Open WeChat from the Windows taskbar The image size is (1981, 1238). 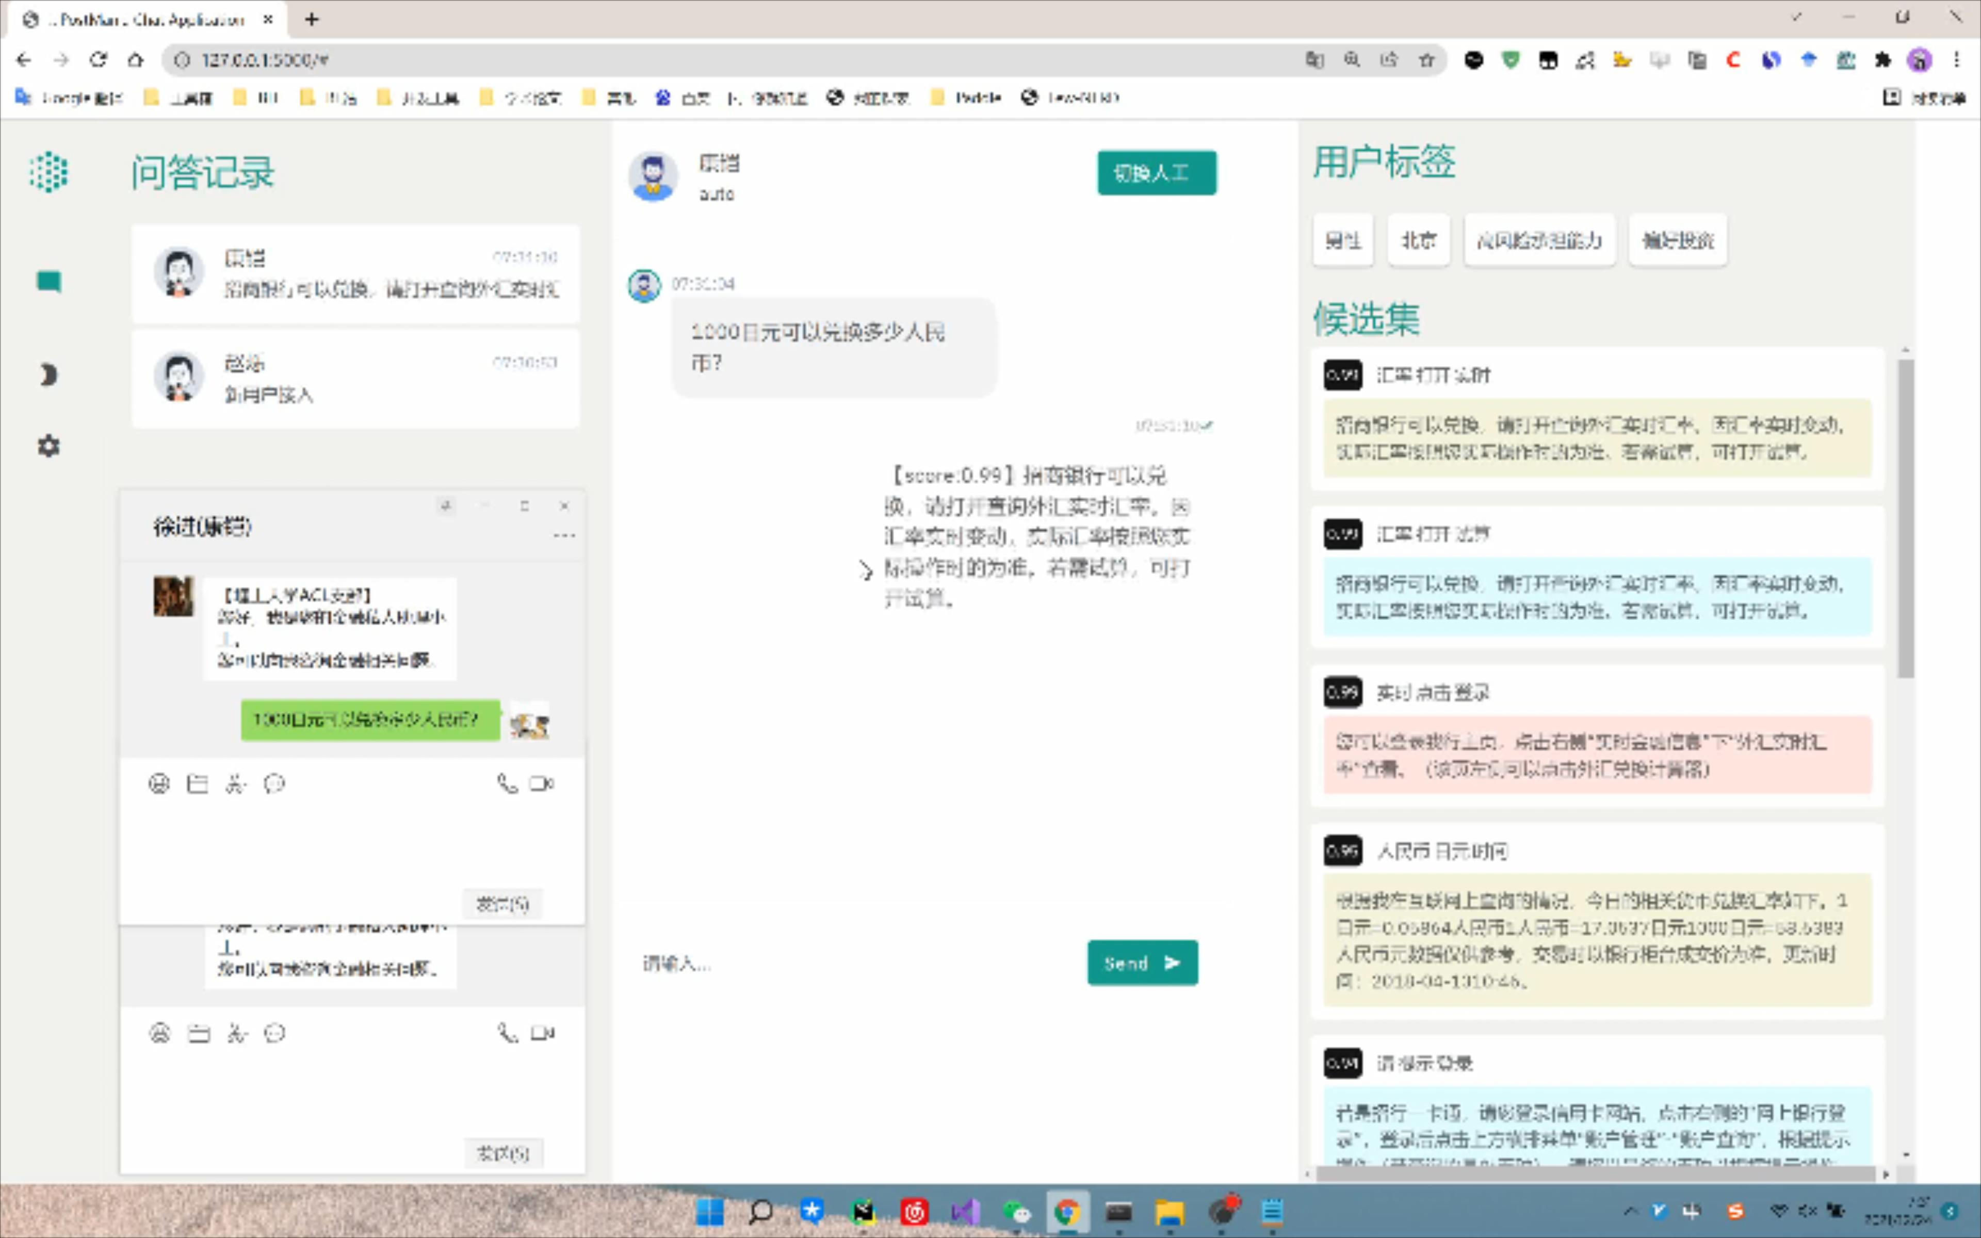click(1017, 1212)
